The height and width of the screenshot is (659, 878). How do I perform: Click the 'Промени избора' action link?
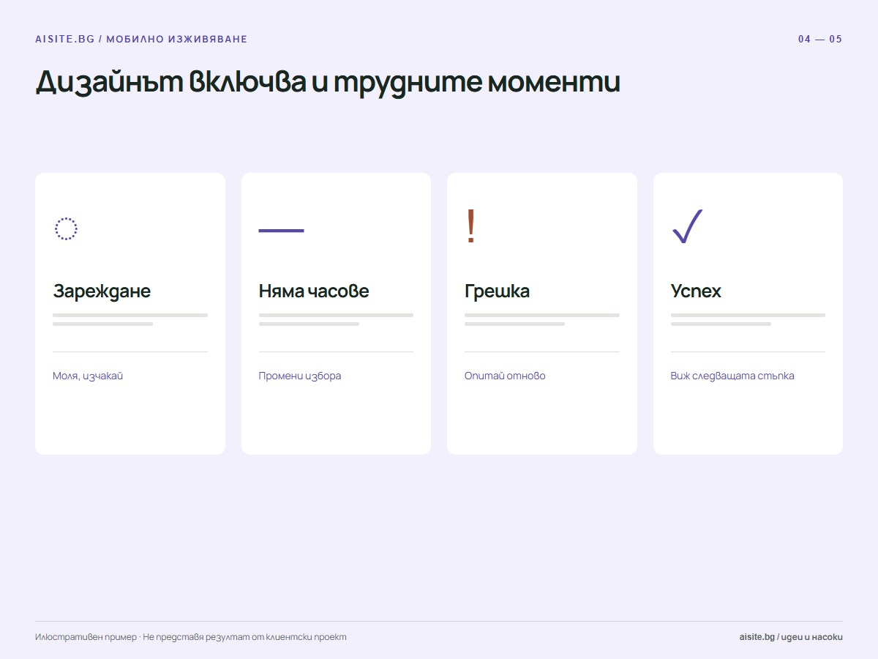(x=300, y=376)
